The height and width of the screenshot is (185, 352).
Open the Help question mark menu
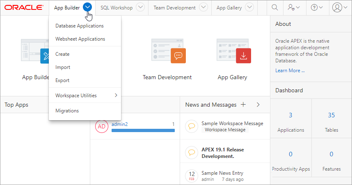pos(317,8)
